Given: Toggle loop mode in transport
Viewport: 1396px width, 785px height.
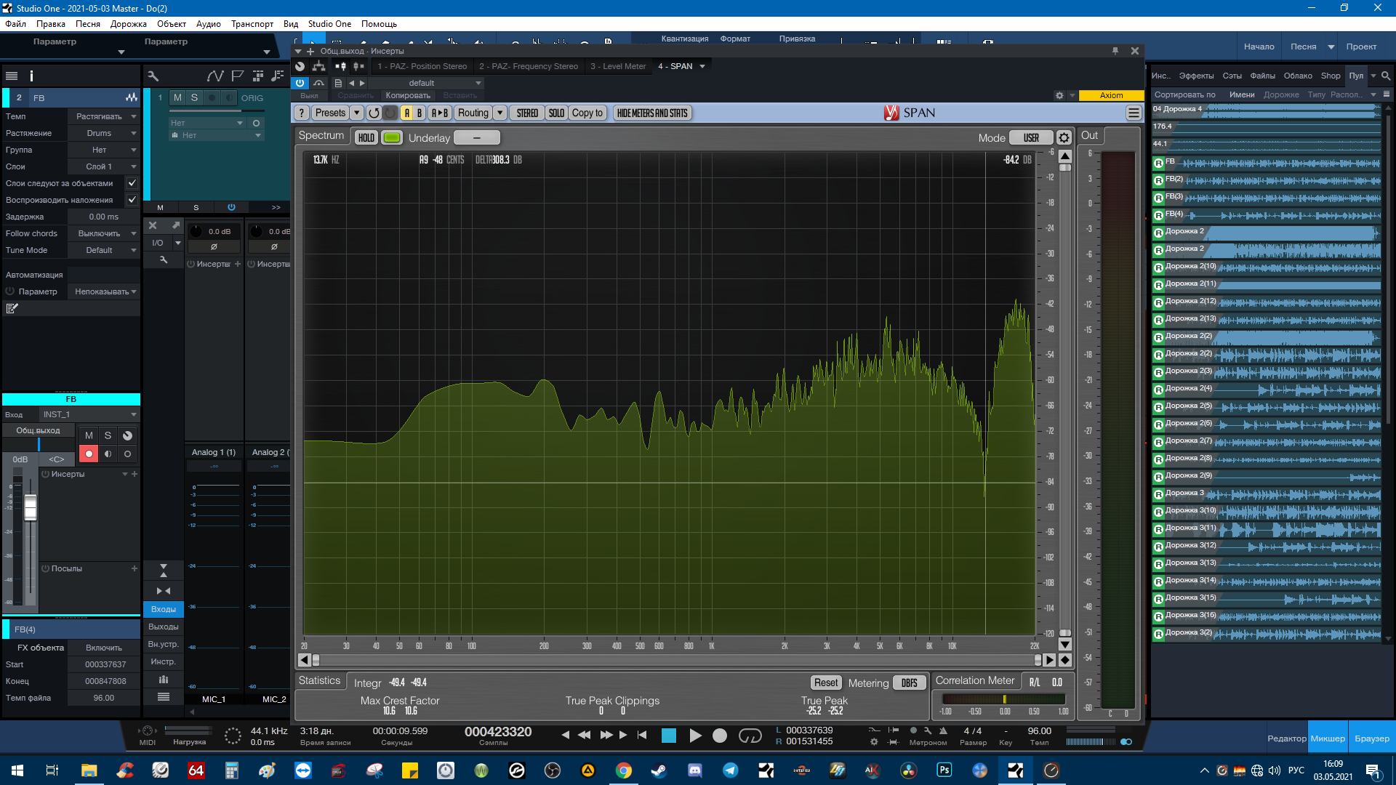Looking at the screenshot, I should (x=750, y=736).
